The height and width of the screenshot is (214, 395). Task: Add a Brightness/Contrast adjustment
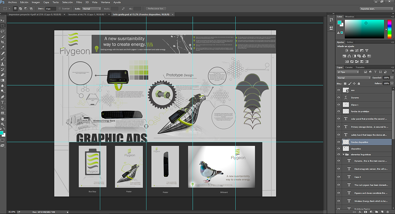click(x=346, y=50)
